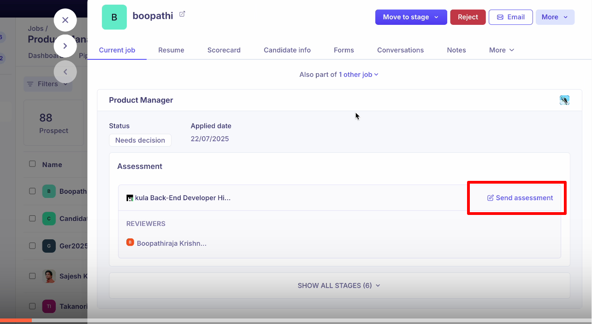The height and width of the screenshot is (324, 592).
Task: Click the green B avatar for boopathi
Action: 114,17
